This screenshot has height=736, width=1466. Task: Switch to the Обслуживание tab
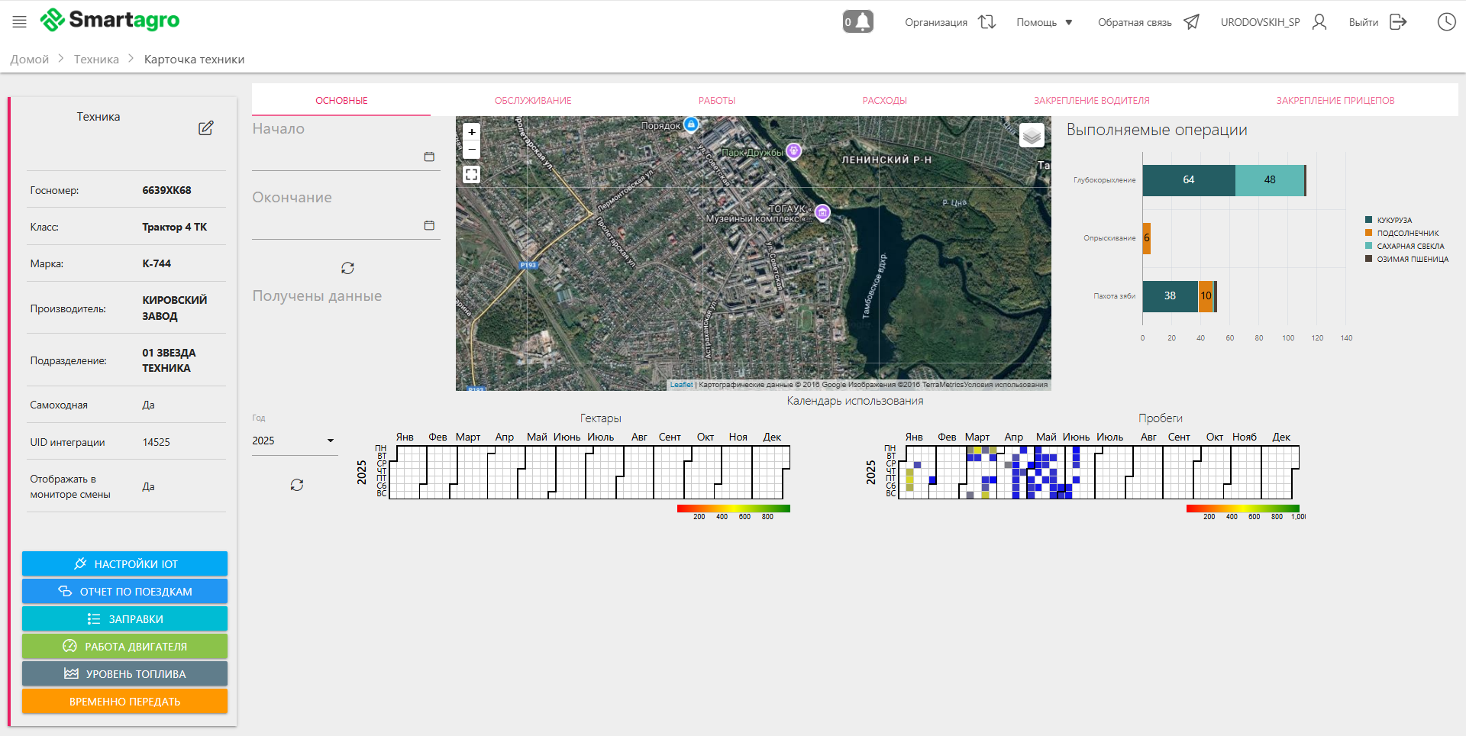pos(533,101)
